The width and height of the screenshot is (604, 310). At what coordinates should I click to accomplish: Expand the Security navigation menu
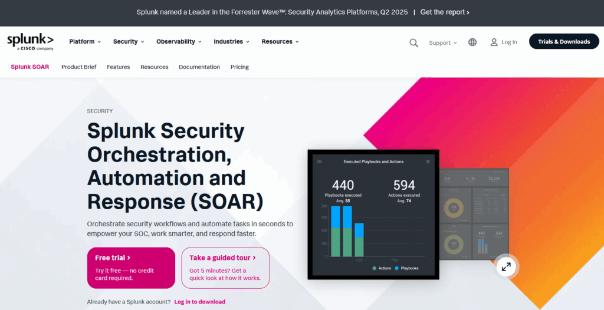pyautogui.click(x=129, y=42)
